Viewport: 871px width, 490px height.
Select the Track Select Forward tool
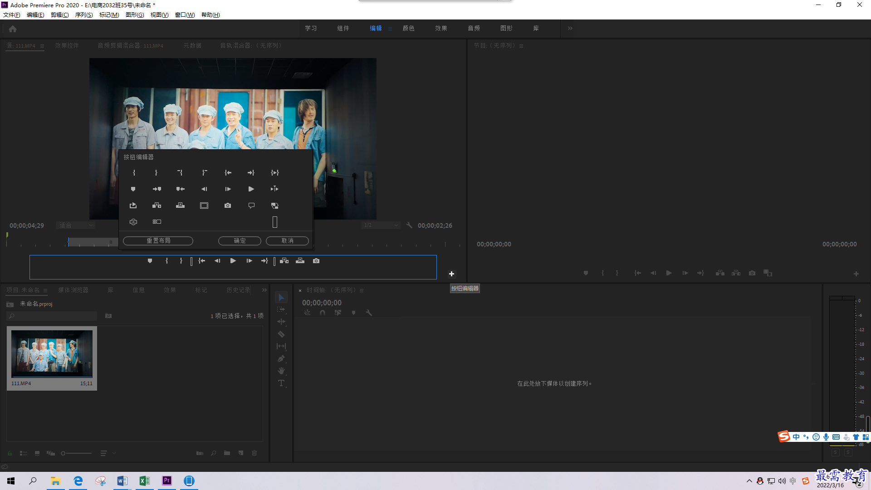tap(281, 309)
